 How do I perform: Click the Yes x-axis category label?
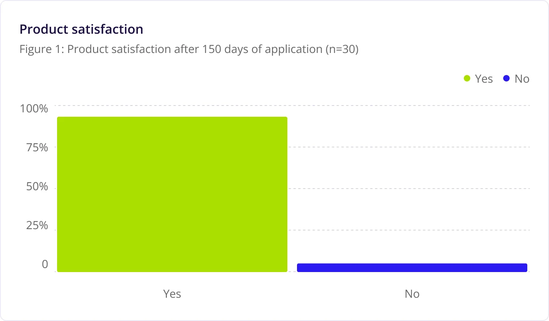point(172,294)
